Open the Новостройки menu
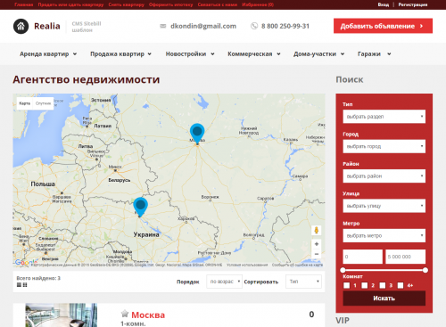Viewport: 446px width, 327px height. [190, 54]
